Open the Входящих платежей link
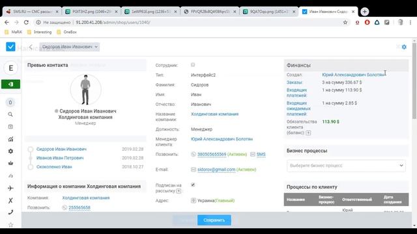This screenshot has height=234, width=417. [297, 93]
